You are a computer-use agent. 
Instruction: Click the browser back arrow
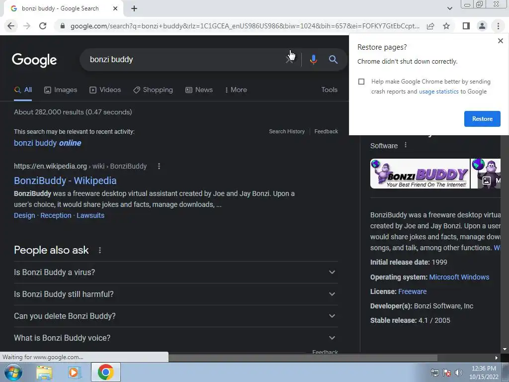[11, 26]
